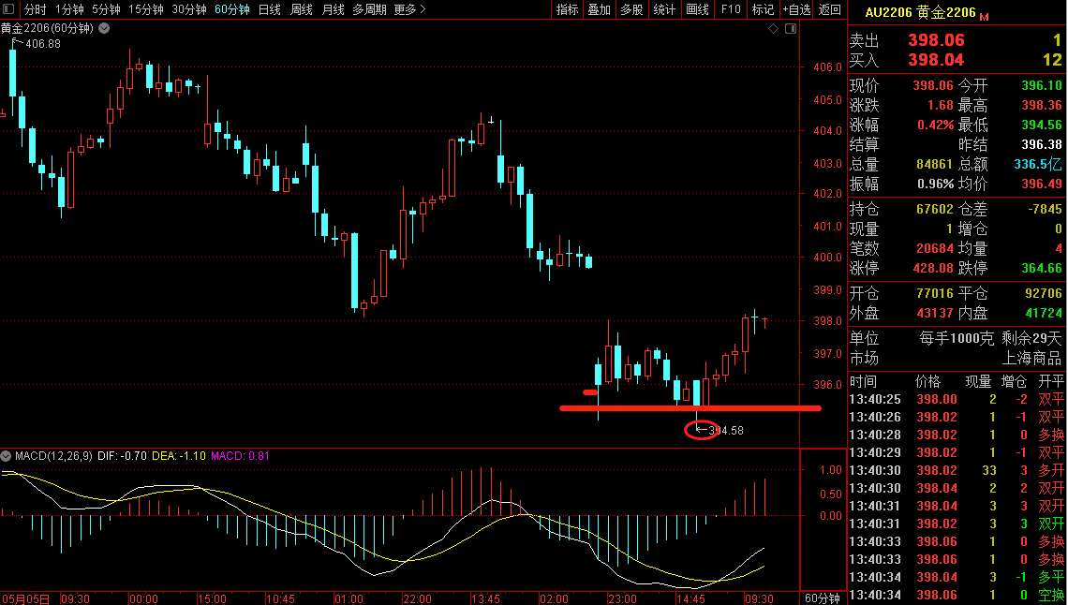Open the 更多 periods dropdown

409,9
